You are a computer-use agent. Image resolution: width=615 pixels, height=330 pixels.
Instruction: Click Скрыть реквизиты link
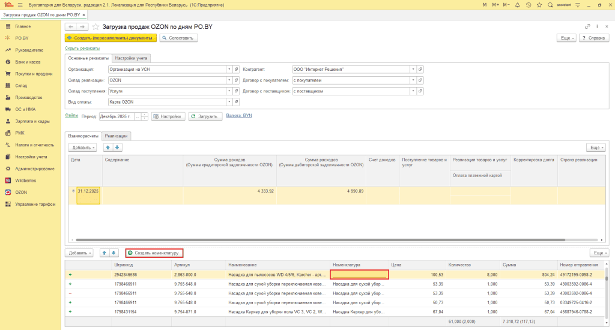tap(82, 48)
